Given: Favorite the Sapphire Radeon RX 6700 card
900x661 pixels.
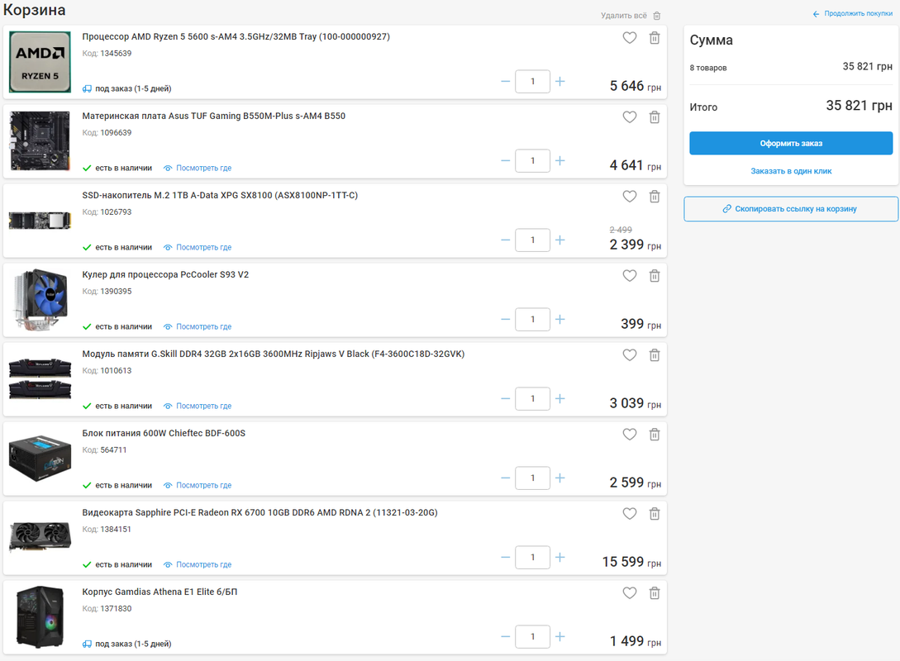Looking at the screenshot, I should coord(630,514).
